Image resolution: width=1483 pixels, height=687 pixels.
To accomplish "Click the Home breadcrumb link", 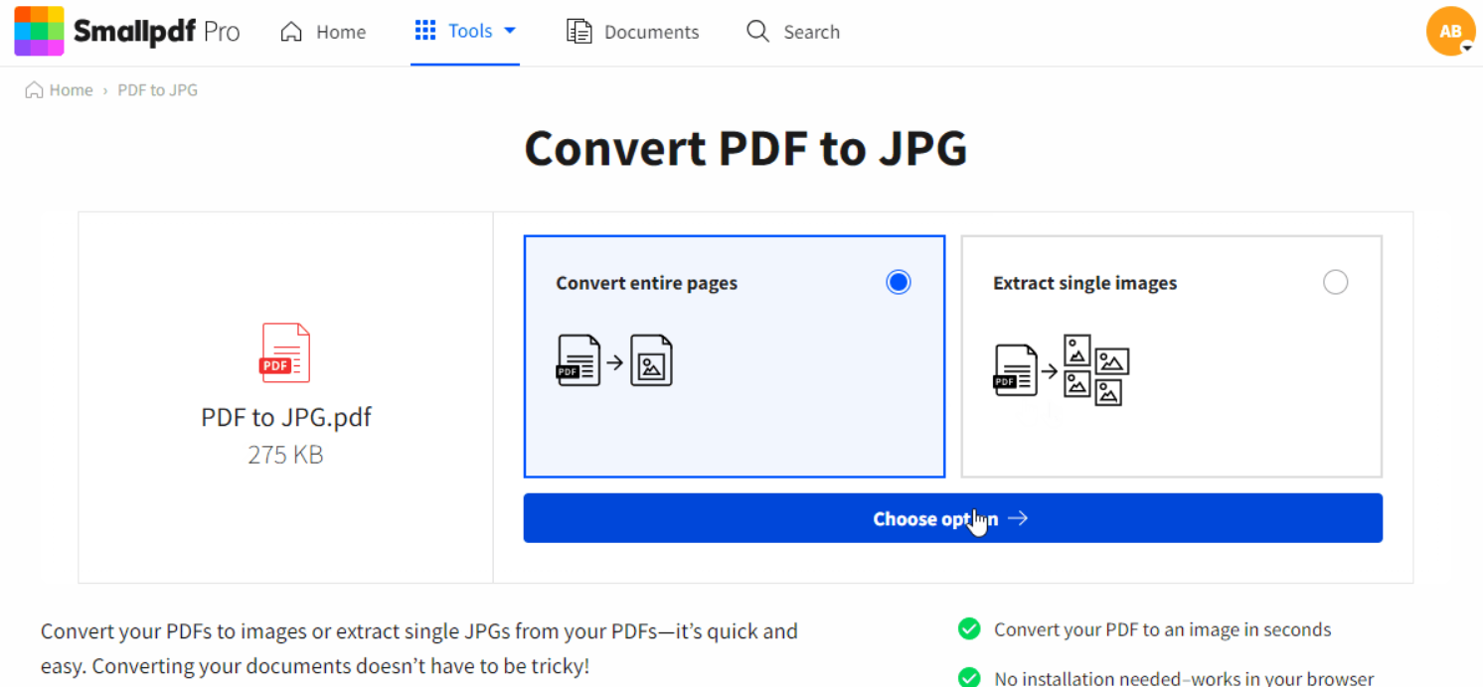I will pyautogui.click(x=71, y=90).
